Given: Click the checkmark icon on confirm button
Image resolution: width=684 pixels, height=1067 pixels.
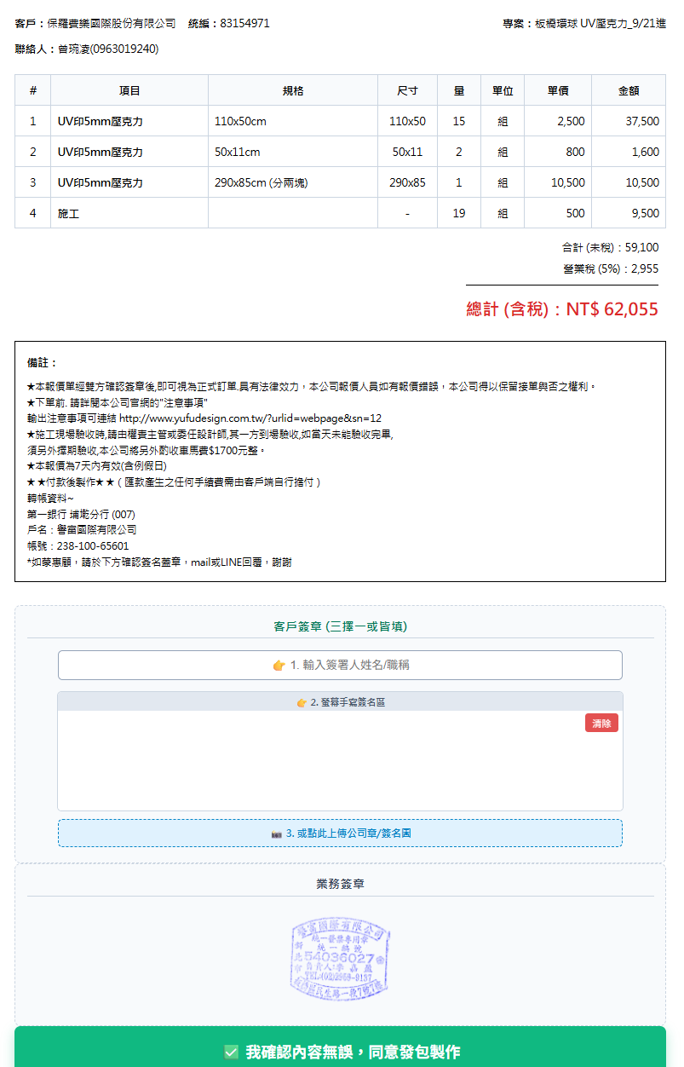Looking at the screenshot, I should click(x=231, y=1053).
